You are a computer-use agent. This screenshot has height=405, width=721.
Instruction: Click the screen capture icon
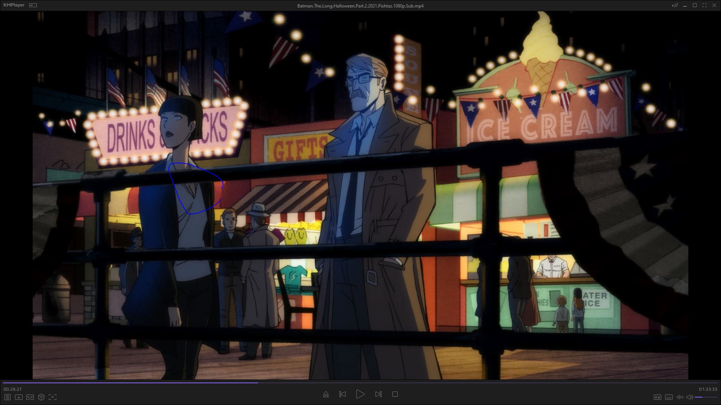tap(53, 397)
